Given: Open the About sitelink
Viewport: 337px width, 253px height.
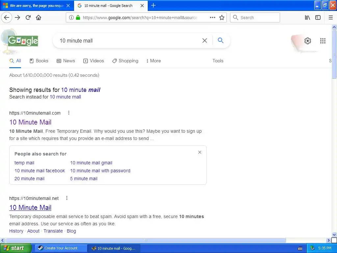Looking at the screenshot, I should pos(33,231).
